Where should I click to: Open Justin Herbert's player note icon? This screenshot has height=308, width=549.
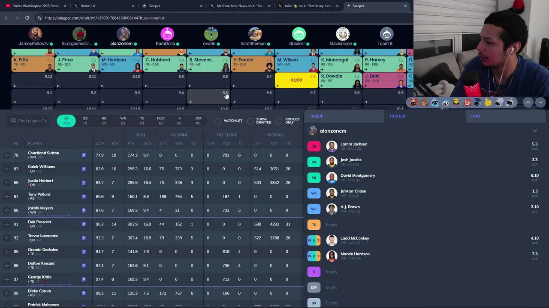click(84, 183)
